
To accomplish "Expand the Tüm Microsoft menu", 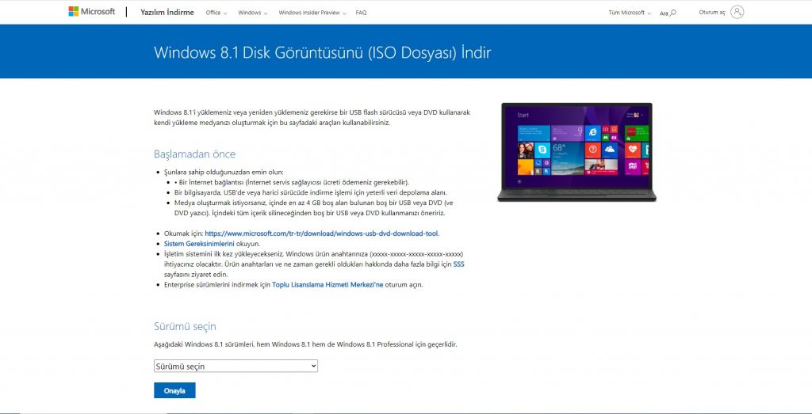I will tap(629, 13).
